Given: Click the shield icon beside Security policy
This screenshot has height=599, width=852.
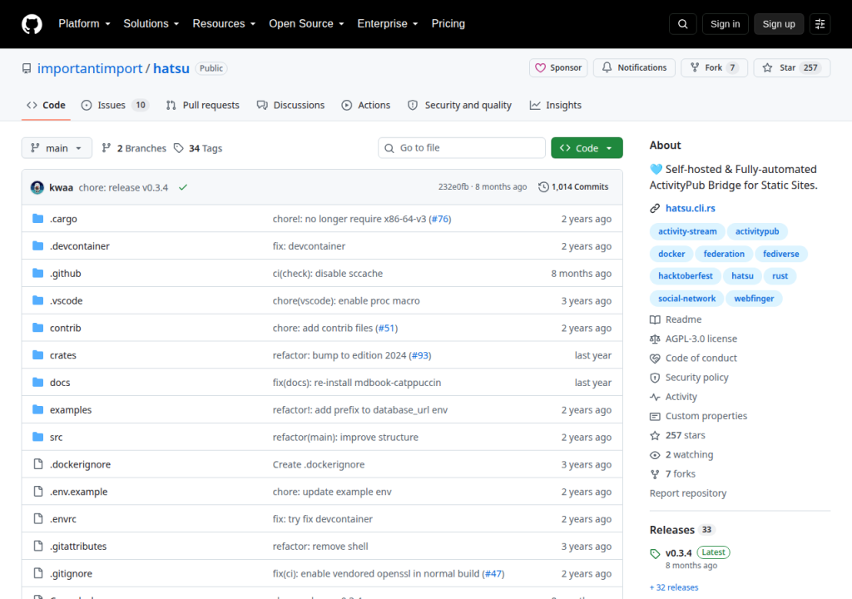Looking at the screenshot, I should (655, 378).
